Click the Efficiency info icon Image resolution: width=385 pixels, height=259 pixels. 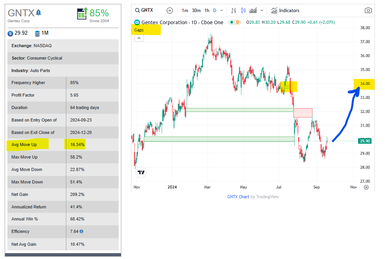[82, 231]
